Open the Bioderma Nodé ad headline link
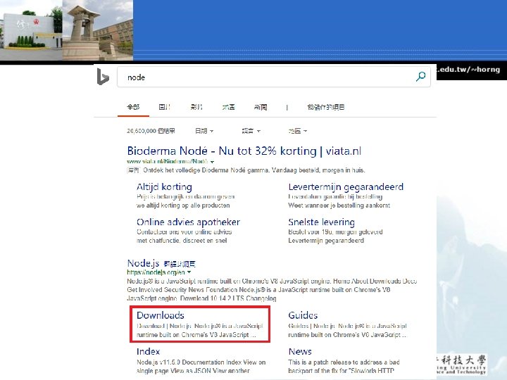Image resolution: width=507 pixels, height=380 pixels. (244, 151)
